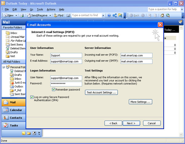185x144 pixels.
Task: Click the Back navigation button in toolbar
Action: coord(134,15)
